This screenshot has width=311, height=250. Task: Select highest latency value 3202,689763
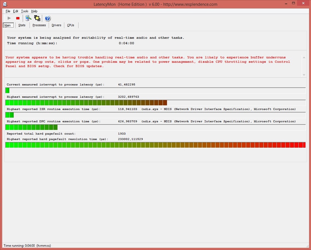pos(128,97)
